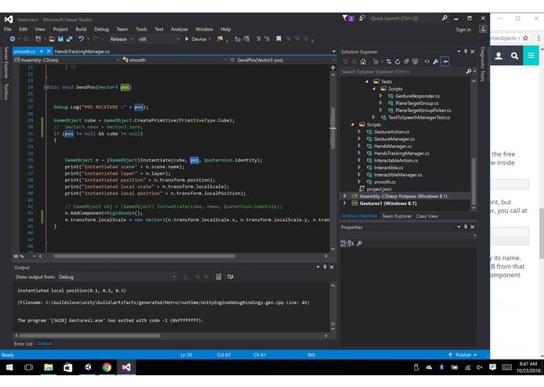Switch to the HandsTrackingManager.cs tab
The width and height of the screenshot is (544, 387).
82,52
